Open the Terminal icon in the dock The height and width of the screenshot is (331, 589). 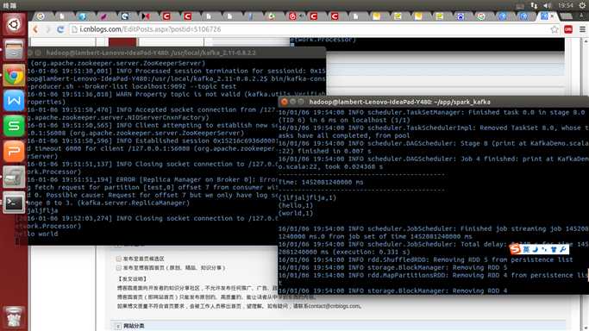click(x=14, y=203)
